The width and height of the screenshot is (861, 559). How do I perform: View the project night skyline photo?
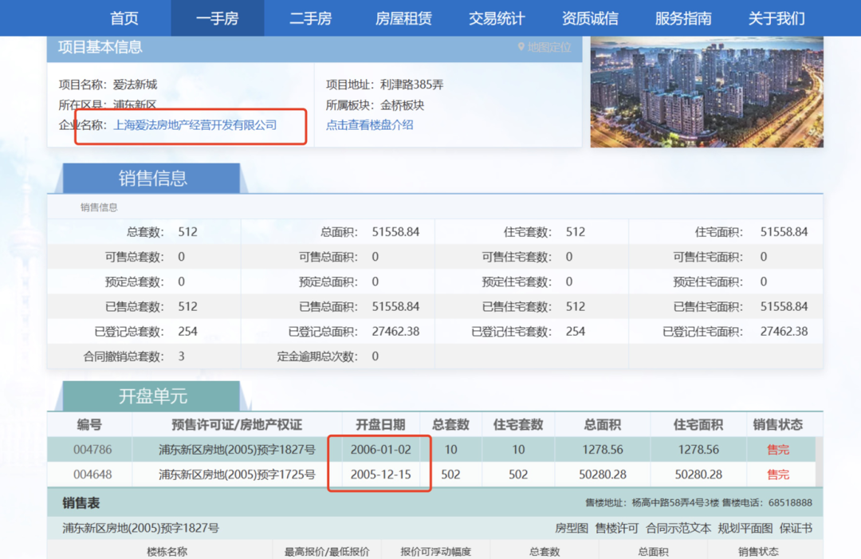coord(706,92)
